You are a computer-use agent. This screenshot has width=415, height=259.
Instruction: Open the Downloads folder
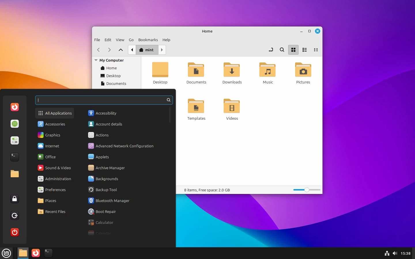(232, 73)
